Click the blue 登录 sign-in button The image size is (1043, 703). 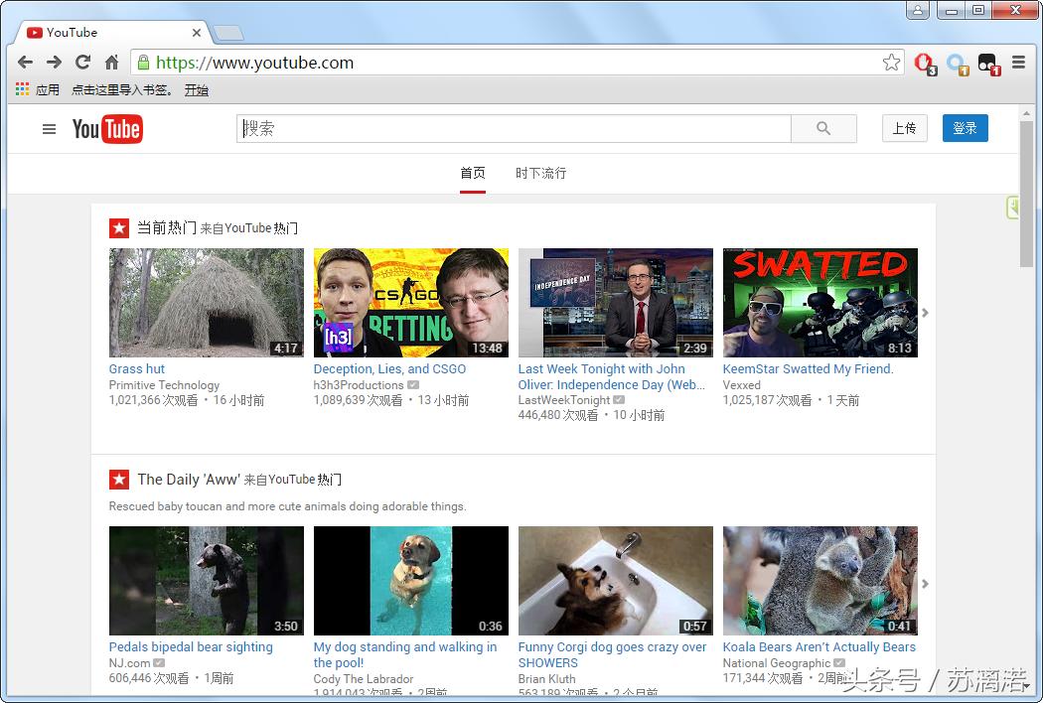(x=966, y=128)
